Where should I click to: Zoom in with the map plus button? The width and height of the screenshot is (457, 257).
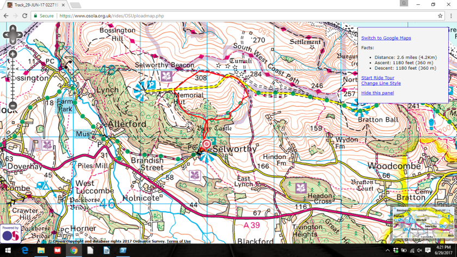pos(13,54)
